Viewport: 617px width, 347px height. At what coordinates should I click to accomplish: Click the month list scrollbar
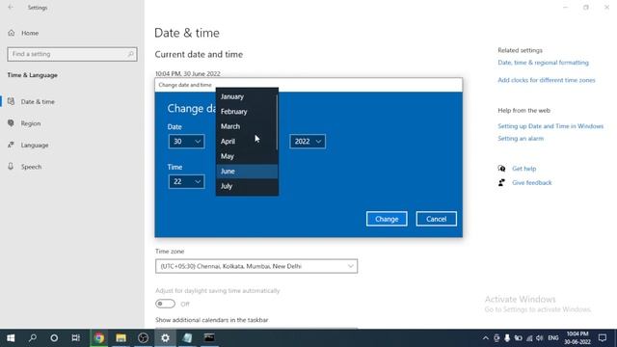pos(277,122)
